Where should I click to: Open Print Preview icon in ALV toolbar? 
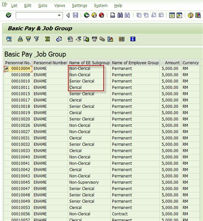coord(59,39)
